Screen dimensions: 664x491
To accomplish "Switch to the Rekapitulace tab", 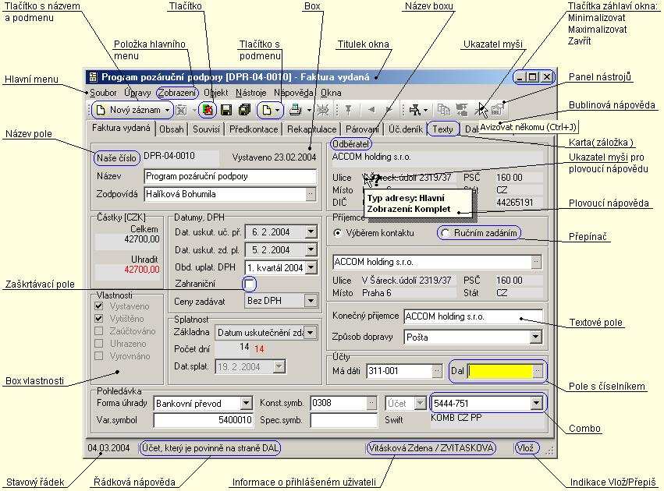I will (x=311, y=129).
